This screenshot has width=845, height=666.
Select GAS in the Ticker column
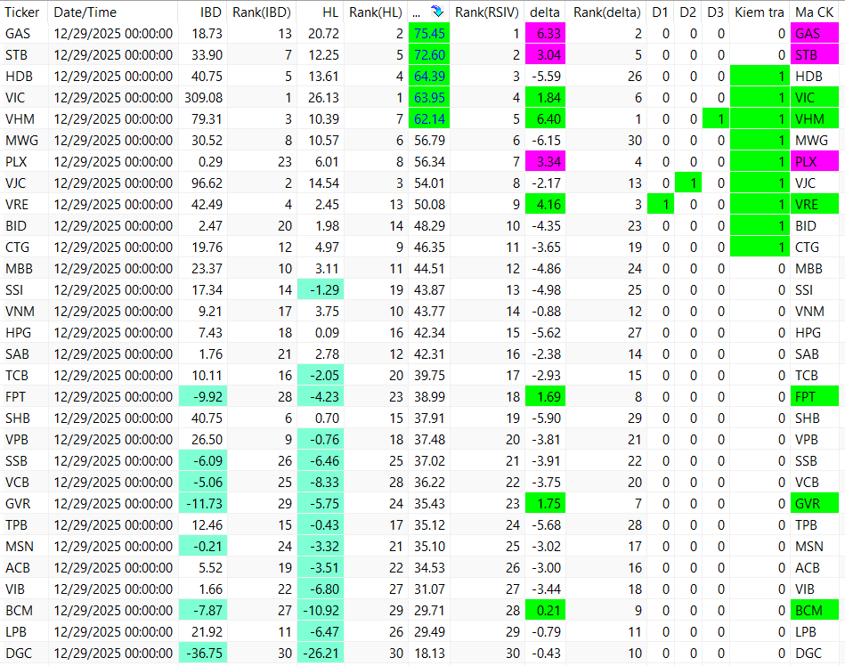tap(18, 34)
